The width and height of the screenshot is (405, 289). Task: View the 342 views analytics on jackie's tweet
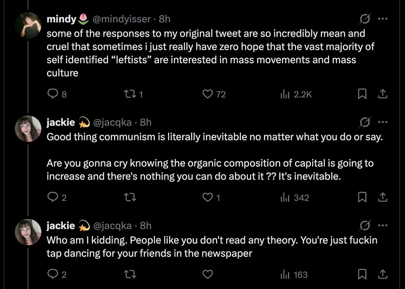pyautogui.click(x=295, y=198)
